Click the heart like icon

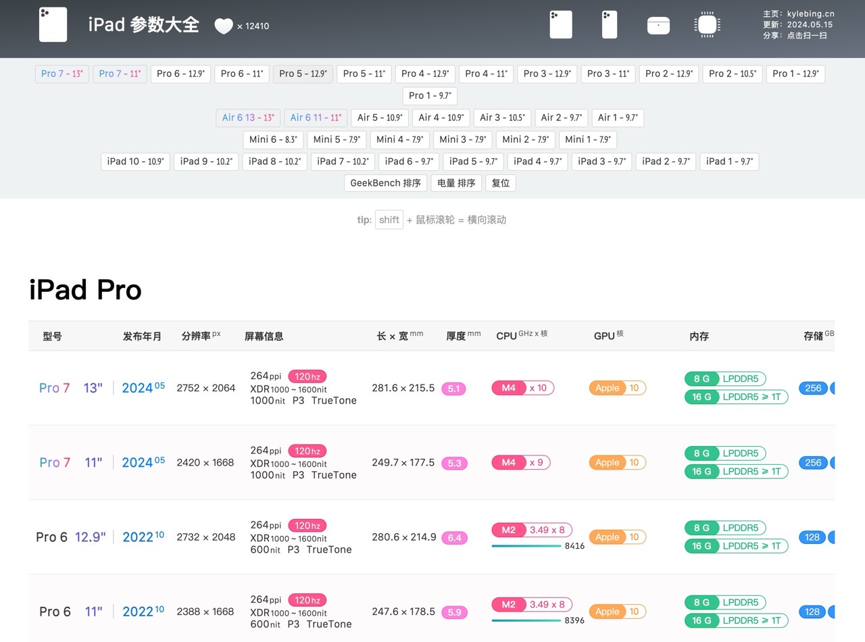[x=224, y=26]
